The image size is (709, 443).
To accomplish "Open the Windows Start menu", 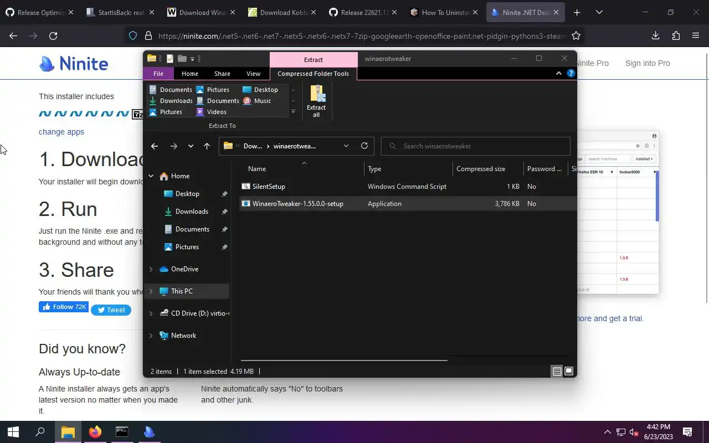I will [x=13, y=432].
